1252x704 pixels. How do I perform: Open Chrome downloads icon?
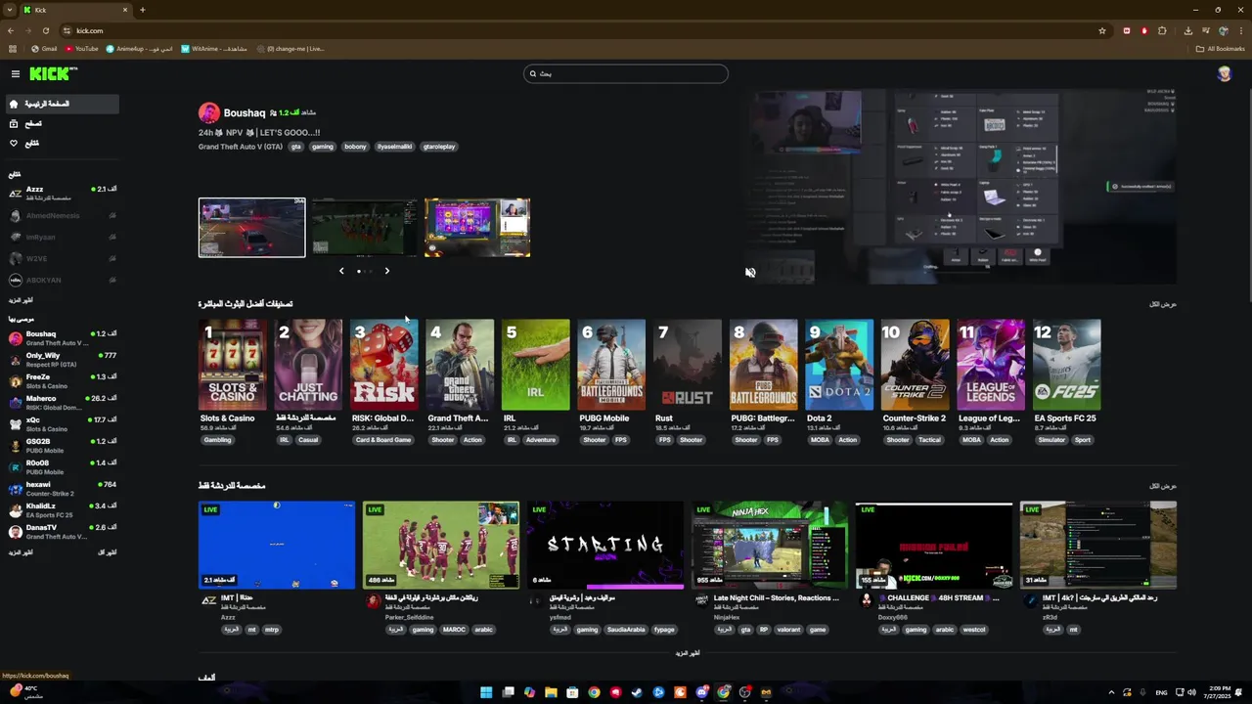point(1188,30)
